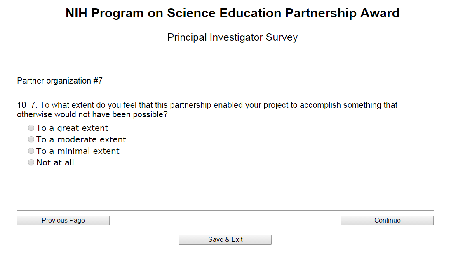Click the 'Partner organization #7' text
This screenshot has width=451, height=253.
[x=60, y=81]
